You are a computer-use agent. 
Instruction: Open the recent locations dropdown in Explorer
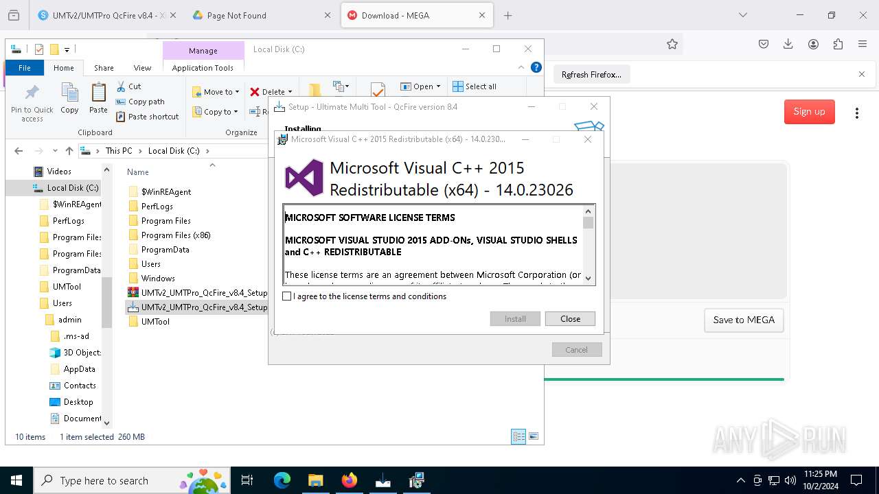[55, 152]
